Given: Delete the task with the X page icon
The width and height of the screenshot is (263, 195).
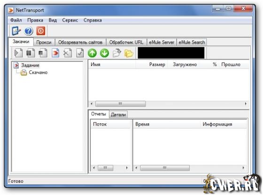Looking at the screenshot, I should click(x=68, y=53).
